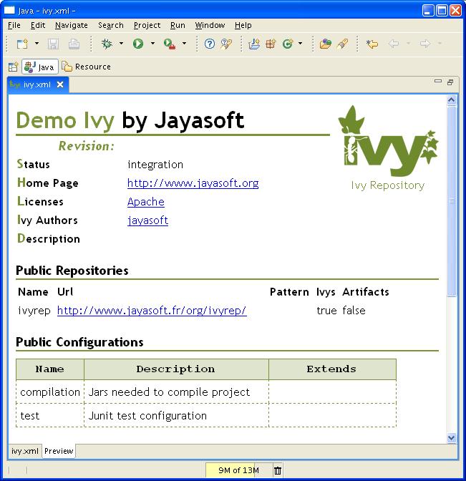Expand the Debug dropdown arrow
Image resolution: width=466 pixels, height=481 pixels.
121,44
